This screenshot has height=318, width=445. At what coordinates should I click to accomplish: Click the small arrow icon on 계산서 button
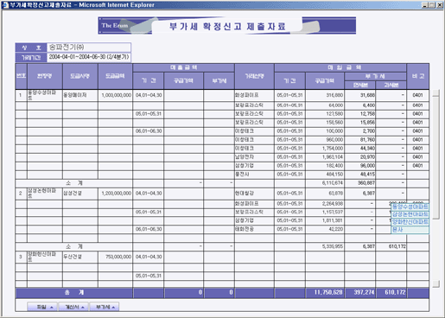83,308
